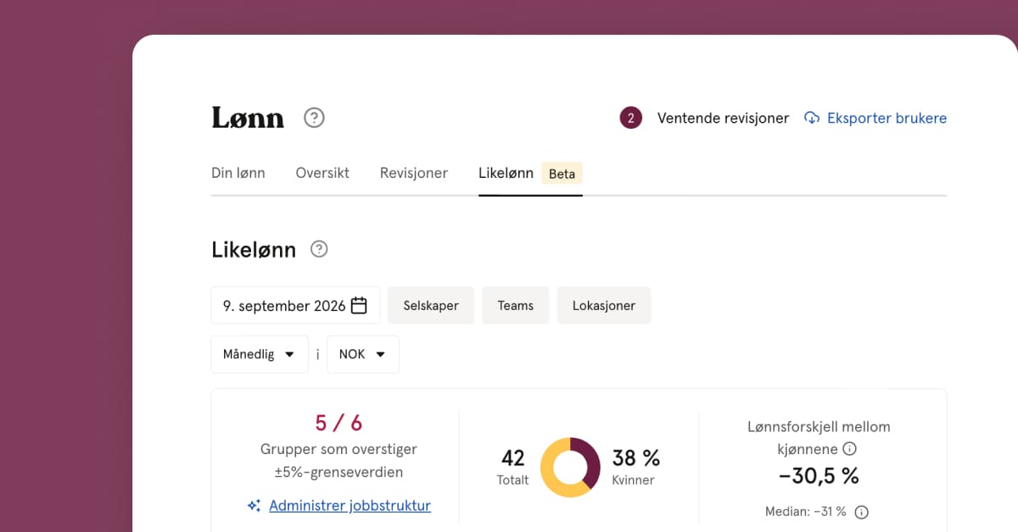Click the −30,5 % pay gap value
The image size is (1018, 532).
[819, 476]
